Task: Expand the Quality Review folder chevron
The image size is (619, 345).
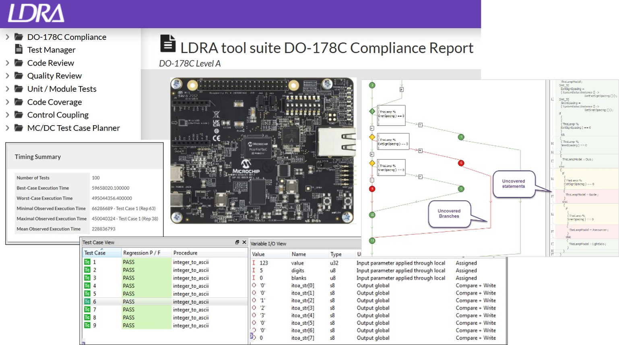Action: [7, 76]
